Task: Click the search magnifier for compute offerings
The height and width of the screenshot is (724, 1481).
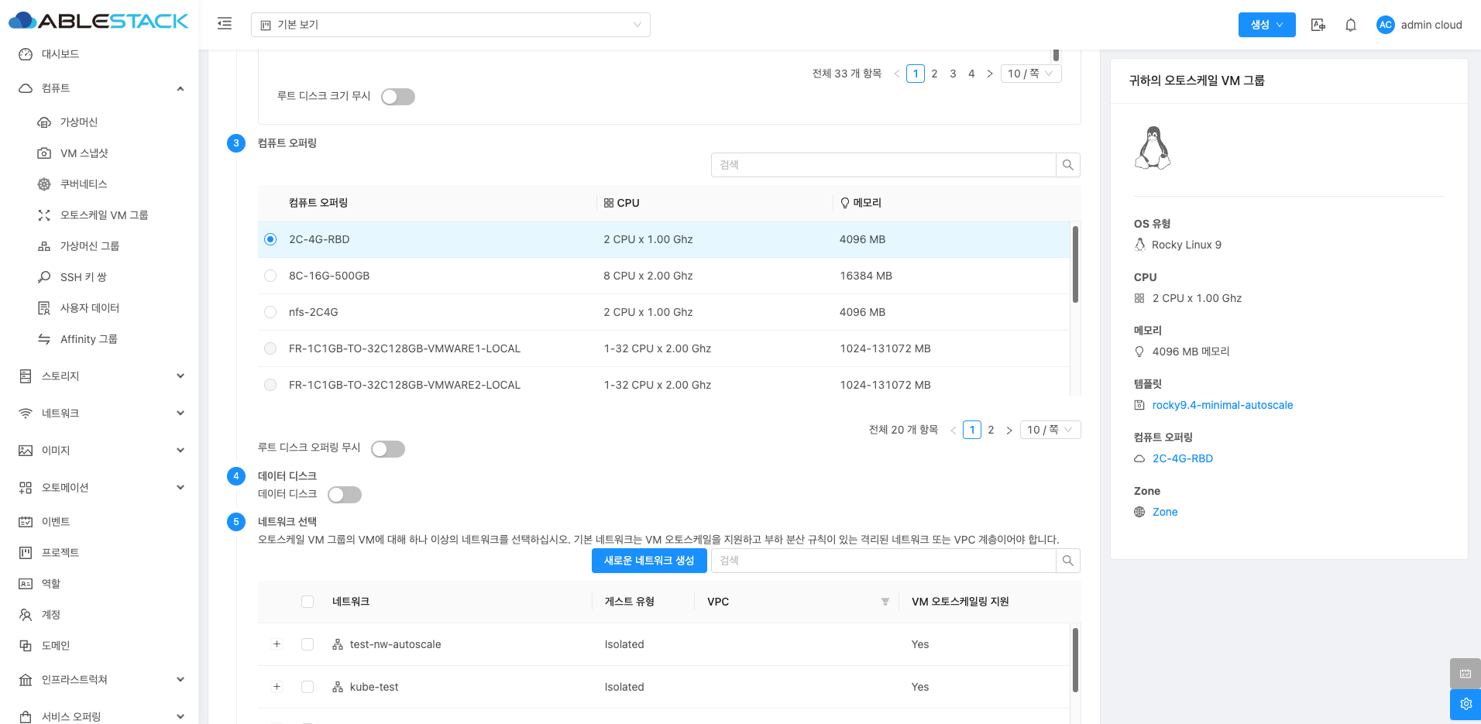Action: [1067, 165]
